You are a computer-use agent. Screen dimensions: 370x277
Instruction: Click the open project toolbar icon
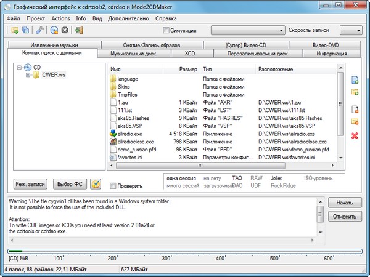pos(15,30)
